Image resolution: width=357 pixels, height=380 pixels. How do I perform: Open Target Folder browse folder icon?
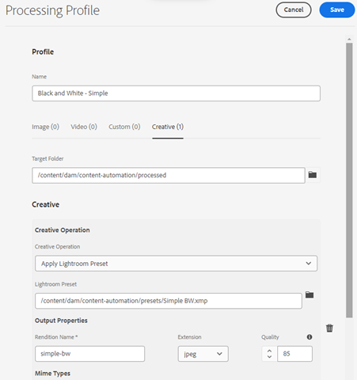click(313, 175)
